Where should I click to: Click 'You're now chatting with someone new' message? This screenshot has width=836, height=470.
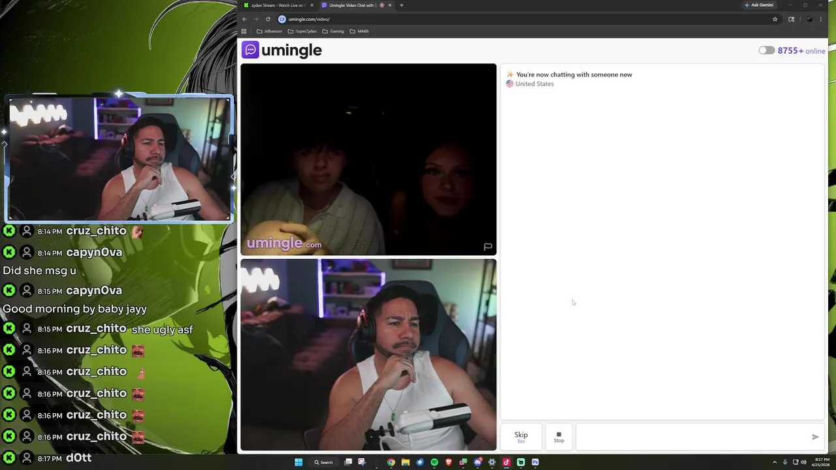[574, 74]
